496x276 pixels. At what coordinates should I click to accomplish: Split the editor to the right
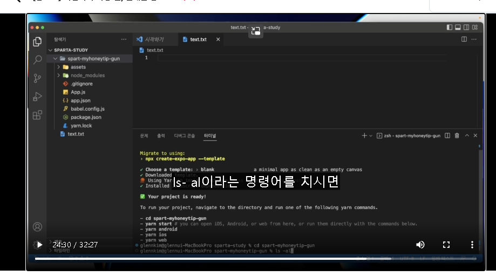(464, 39)
